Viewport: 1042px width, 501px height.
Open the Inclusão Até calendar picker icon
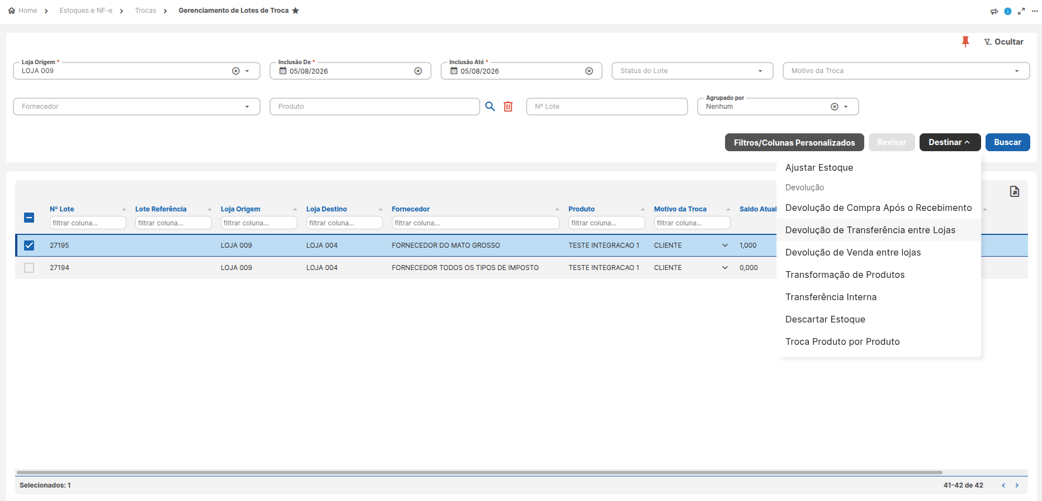tap(454, 71)
